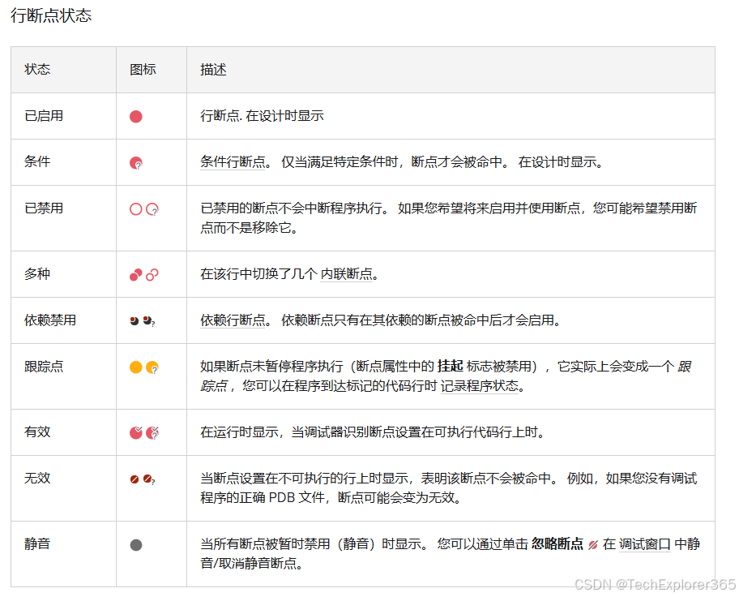Click the 行断点状态 heading
Image resolution: width=739 pixels, height=597 pixels.
[x=51, y=15]
